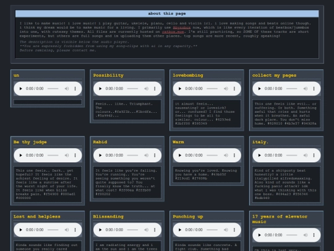Image resolution: width=334 pixels, height=251 pixels.
Task: Mute the "Lost and helpless" player
Action: tap(67, 230)
